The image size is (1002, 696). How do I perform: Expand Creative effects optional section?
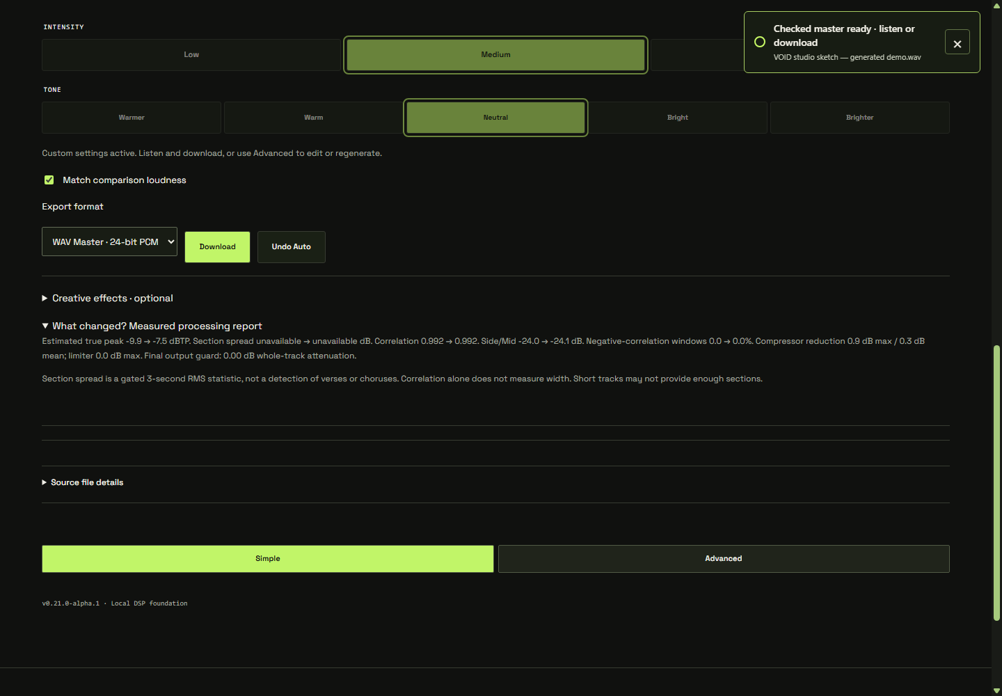point(108,298)
